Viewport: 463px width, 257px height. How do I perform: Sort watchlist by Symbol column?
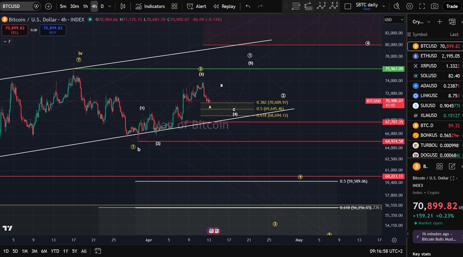420,34
